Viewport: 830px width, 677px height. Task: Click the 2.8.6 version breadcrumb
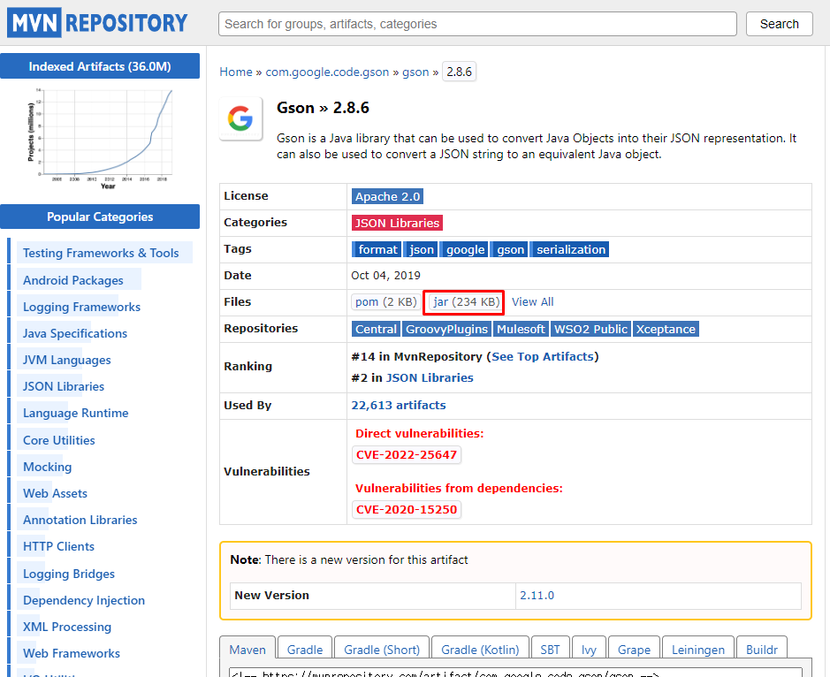tap(459, 72)
